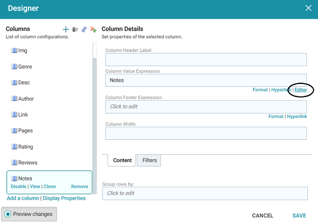Select the Rating column entry
Screen dimensions: 318x224
pyautogui.click(x=25, y=147)
